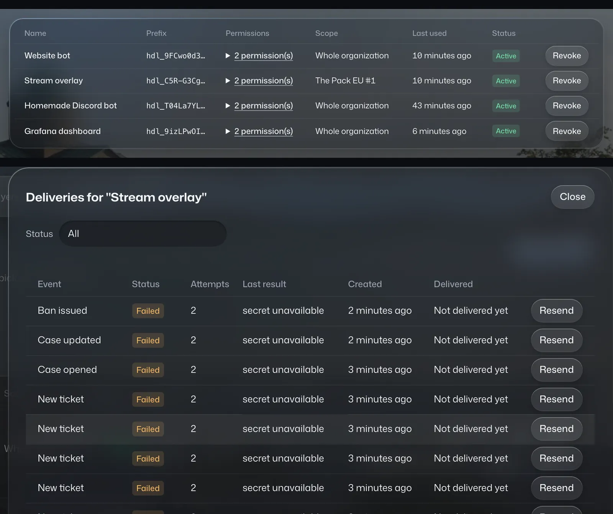Expand permissions triangle for Website bot
Screen dimensions: 613x514
pyautogui.click(x=228, y=56)
